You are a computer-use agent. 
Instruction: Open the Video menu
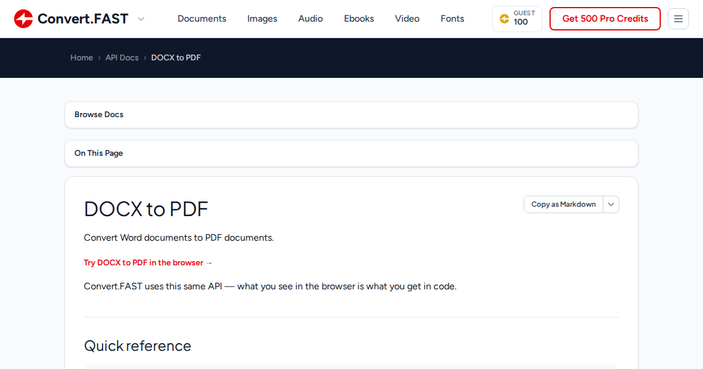pyautogui.click(x=407, y=19)
